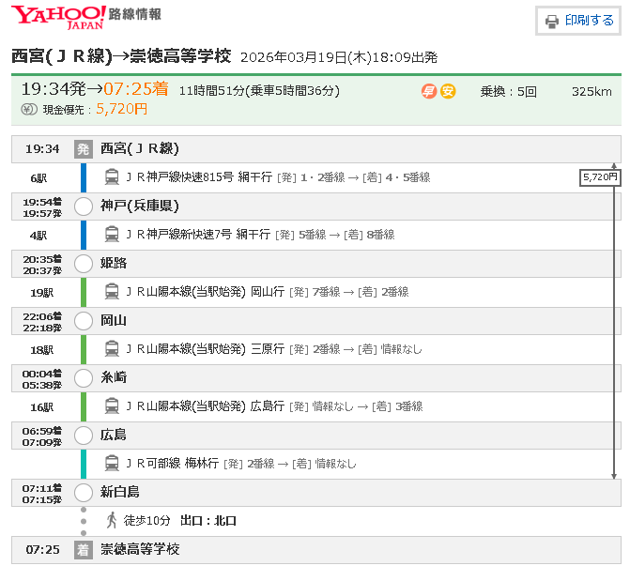Open the 新白島 station link

click(120, 492)
